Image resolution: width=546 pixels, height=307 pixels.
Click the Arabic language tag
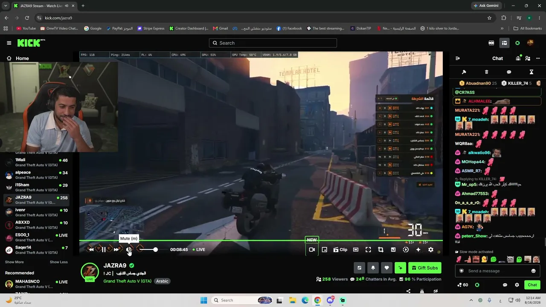pos(162,281)
